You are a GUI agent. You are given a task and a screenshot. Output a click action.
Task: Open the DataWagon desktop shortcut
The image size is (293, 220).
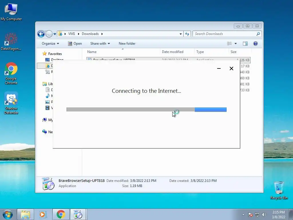pyautogui.click(x=11, y=42)
